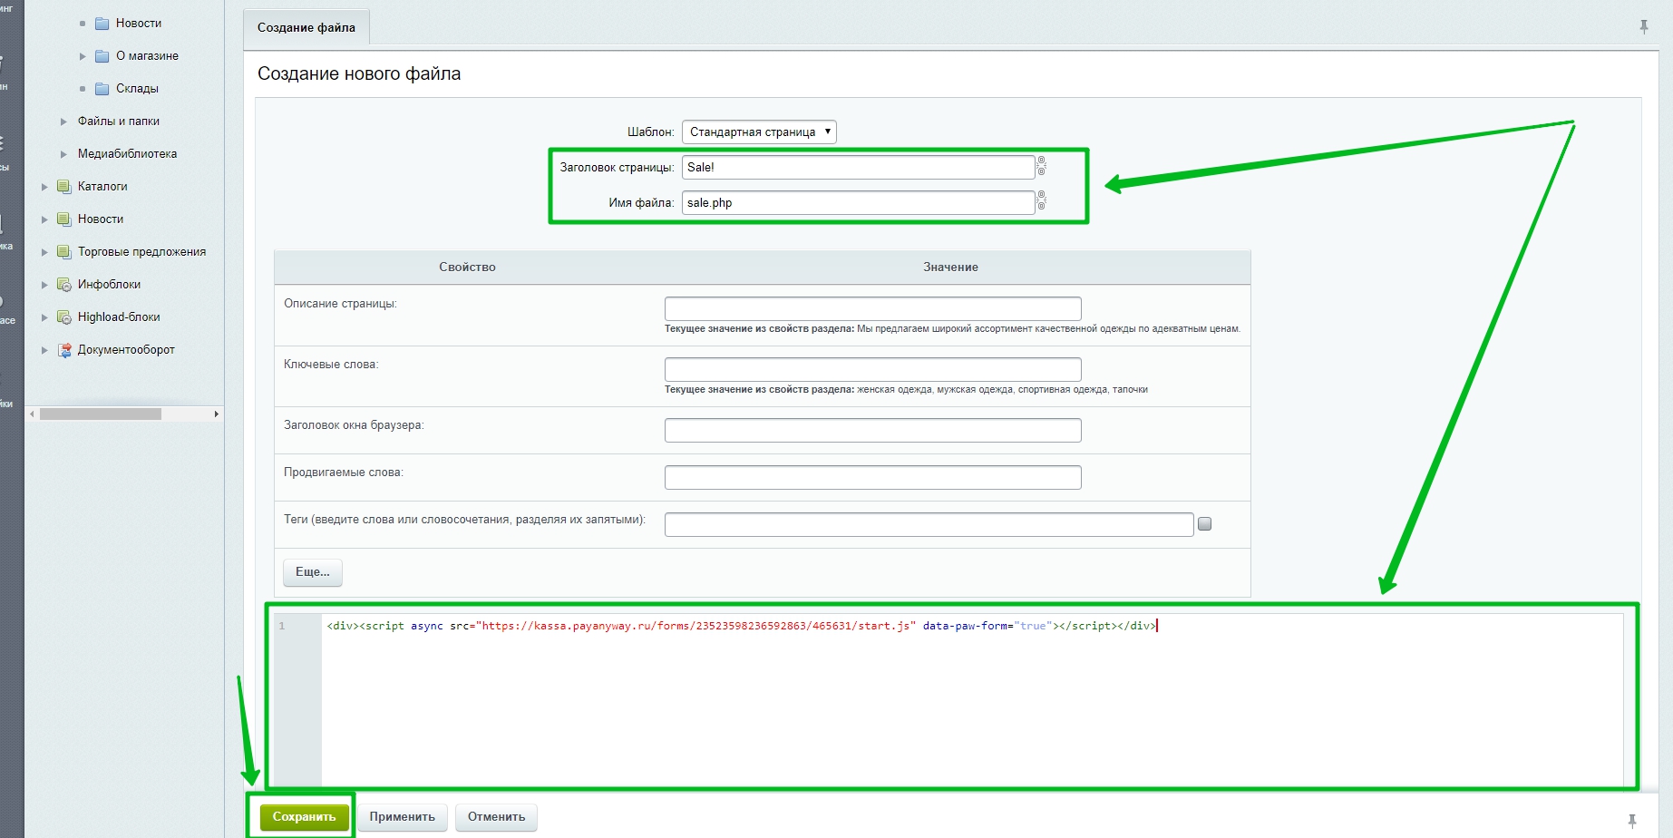Click the Документооборот icon

63,350
